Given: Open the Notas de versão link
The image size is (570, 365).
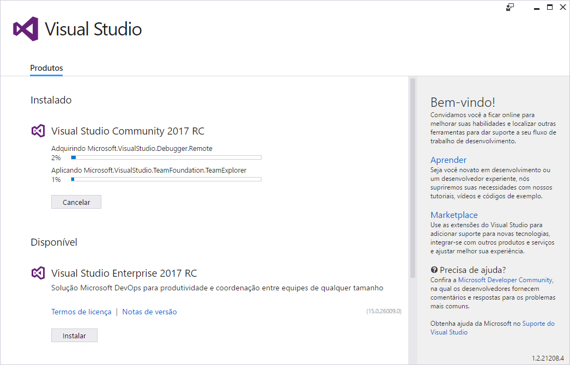Looking at the screenshot, I should point(149,312).
